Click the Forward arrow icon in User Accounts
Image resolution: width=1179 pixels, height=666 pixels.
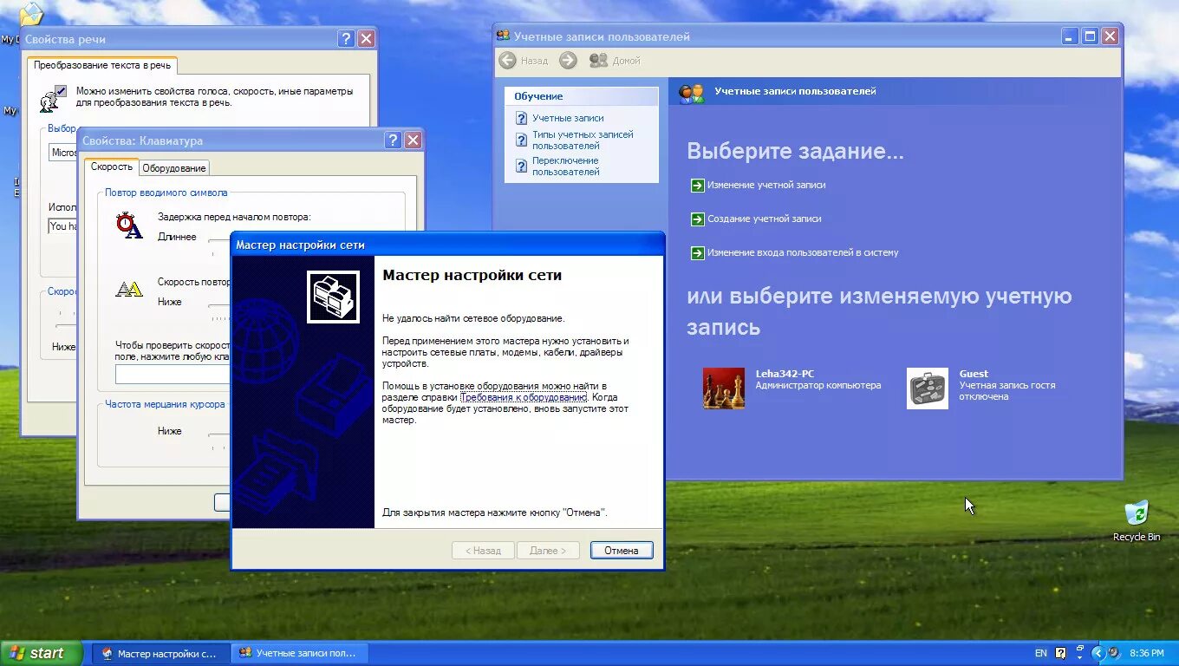[568, 60]
